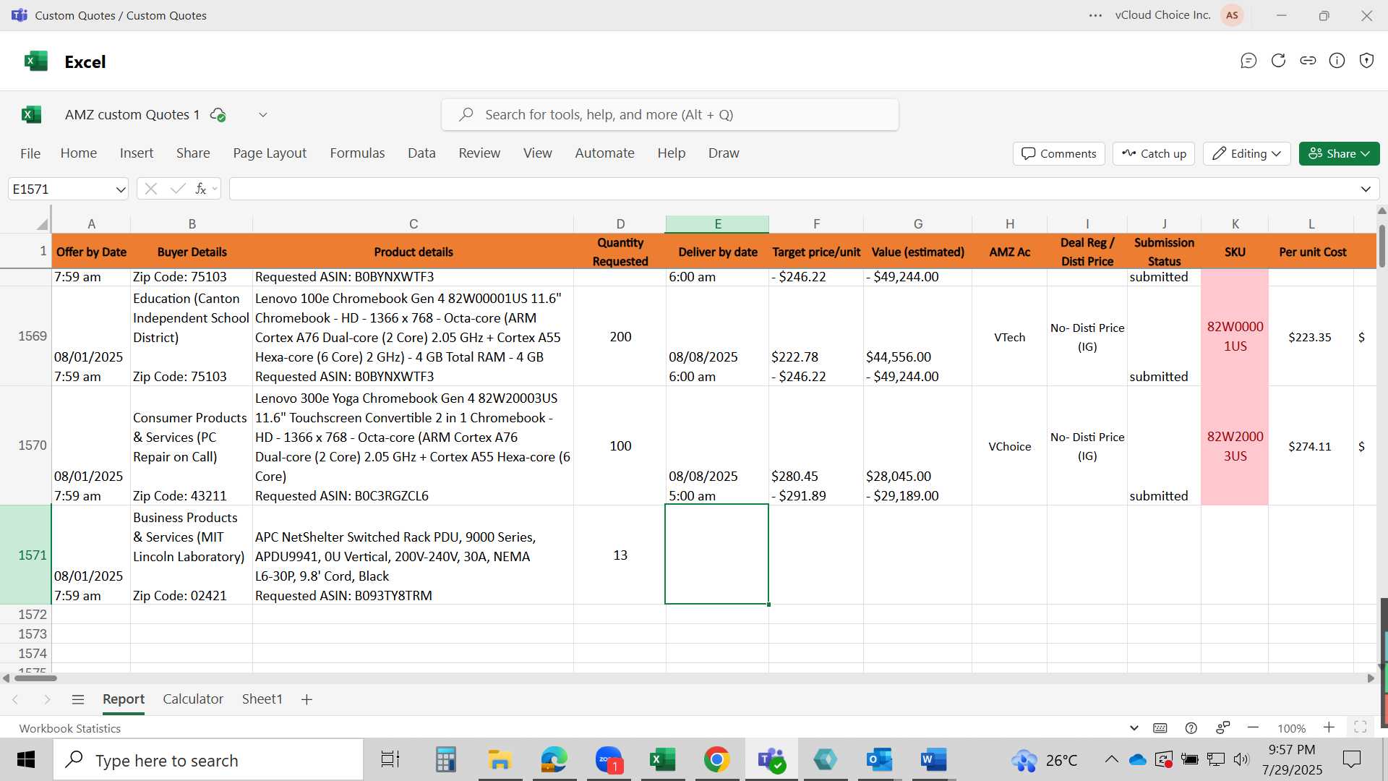Open the Editing mode dropdown

coord(1247,153)
